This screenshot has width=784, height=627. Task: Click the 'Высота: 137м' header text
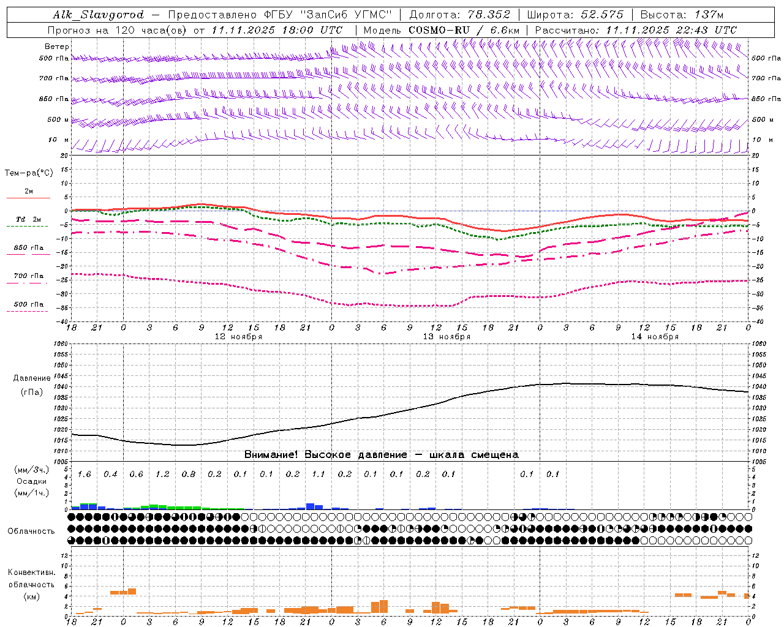(682, 15)
